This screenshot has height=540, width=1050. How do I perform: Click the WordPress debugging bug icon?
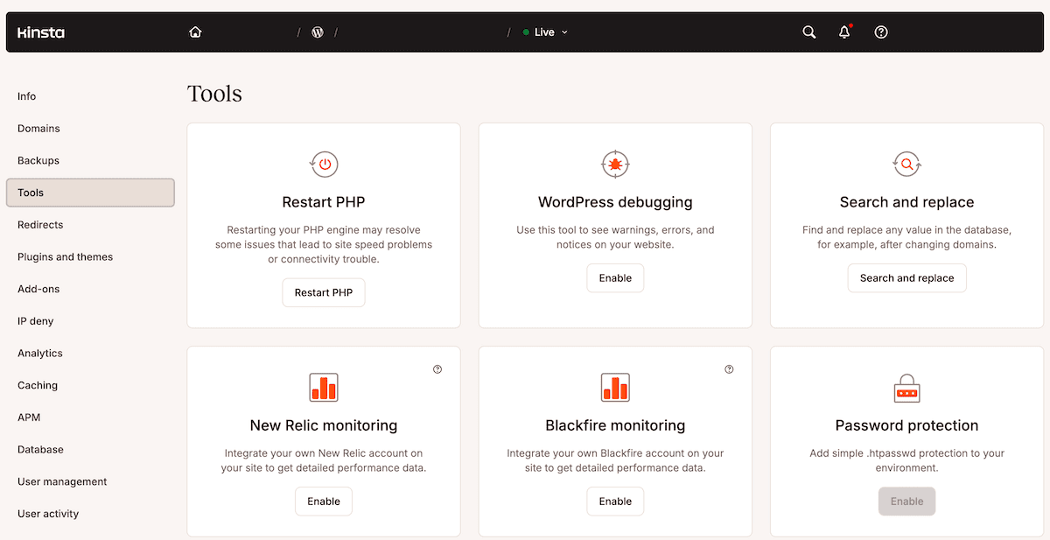pos(615,164)
